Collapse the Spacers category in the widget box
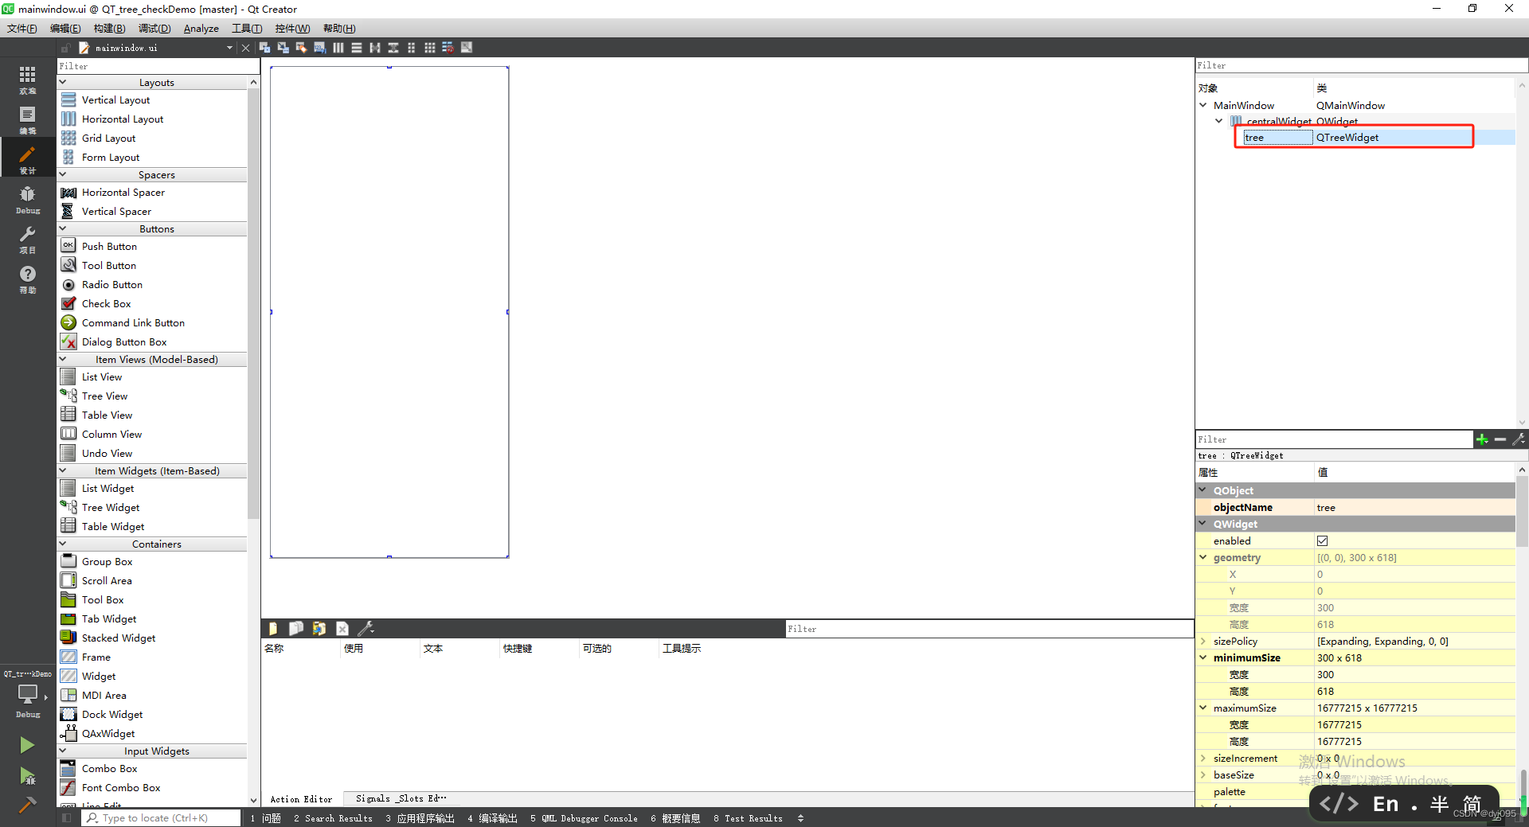The image size is (1529, 827). tap(63, 174)
